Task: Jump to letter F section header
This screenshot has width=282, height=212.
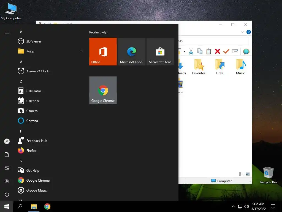Action: (21, 131)
